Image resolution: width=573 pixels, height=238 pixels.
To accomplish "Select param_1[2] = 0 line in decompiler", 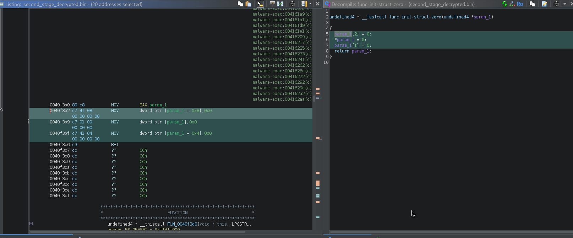I will 353,34.
